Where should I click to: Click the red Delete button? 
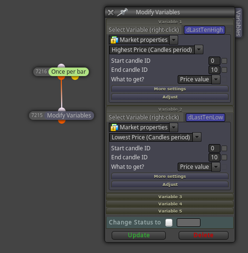coord(203,235)
